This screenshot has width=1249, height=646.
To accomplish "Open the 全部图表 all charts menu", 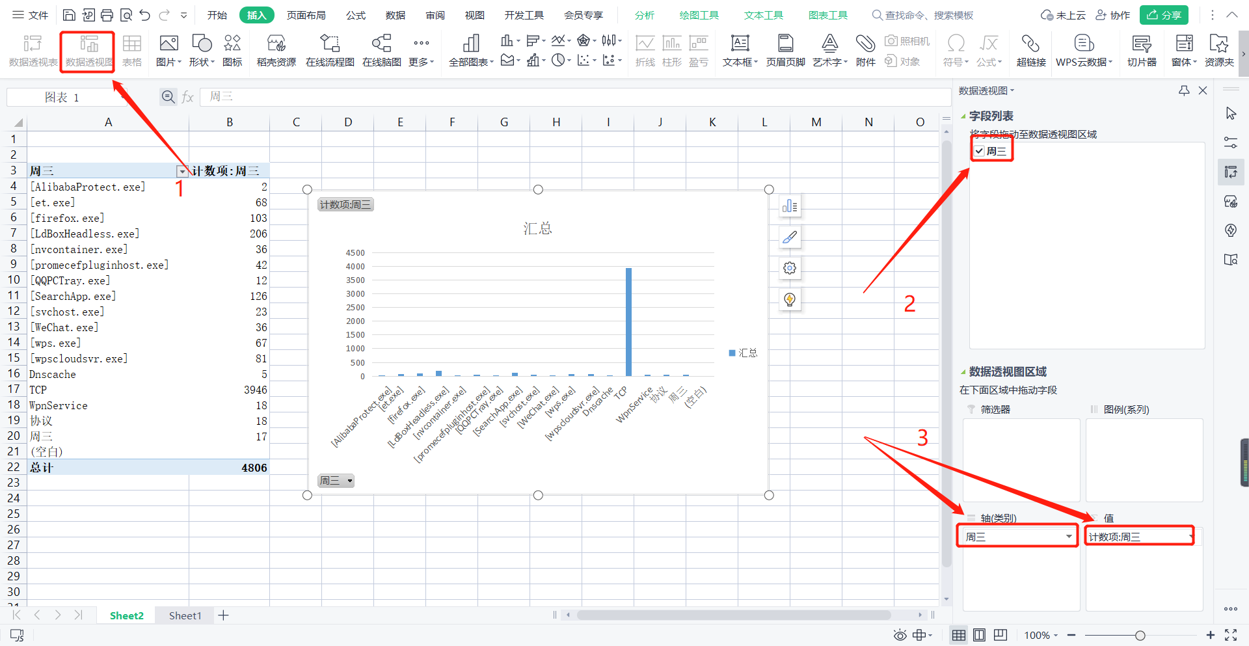I will (x=471, y=51).
